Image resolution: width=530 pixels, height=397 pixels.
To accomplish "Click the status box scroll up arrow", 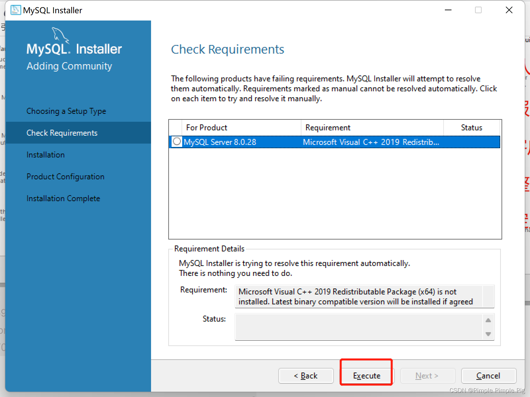I will point(488,320).
